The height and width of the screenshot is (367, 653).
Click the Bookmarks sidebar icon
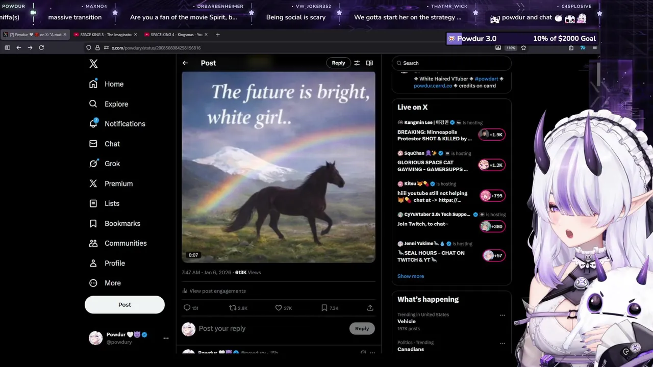tap(93, 223)
